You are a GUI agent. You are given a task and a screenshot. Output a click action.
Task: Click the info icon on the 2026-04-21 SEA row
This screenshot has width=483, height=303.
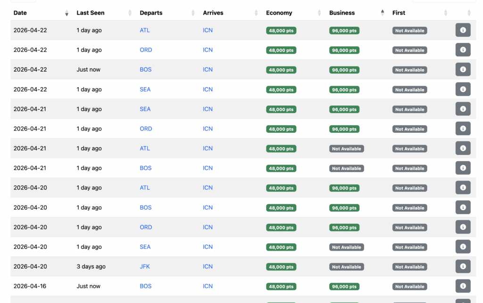point(463,109)
